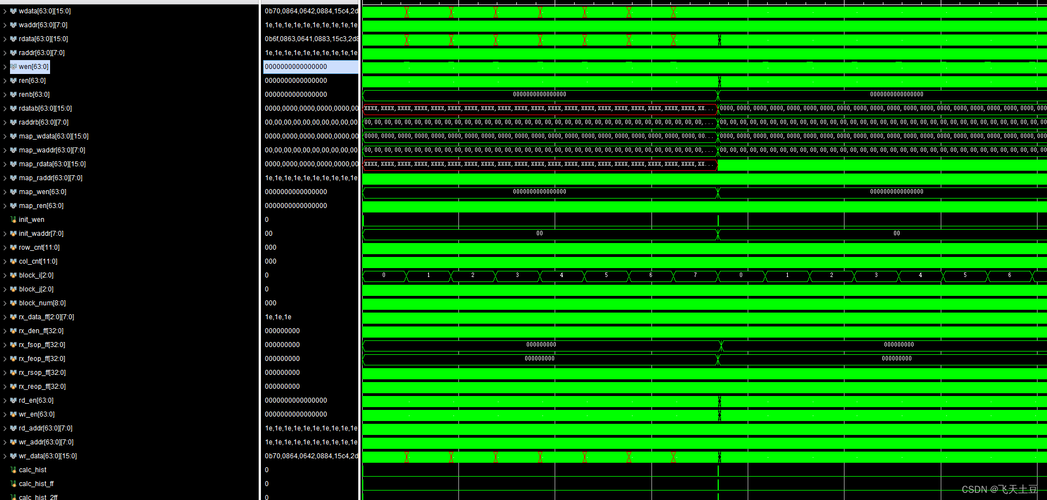1047x500 pixels.
Task: Select the map_rdata[63:0][15:0] signal name
Action: (52, 164)
